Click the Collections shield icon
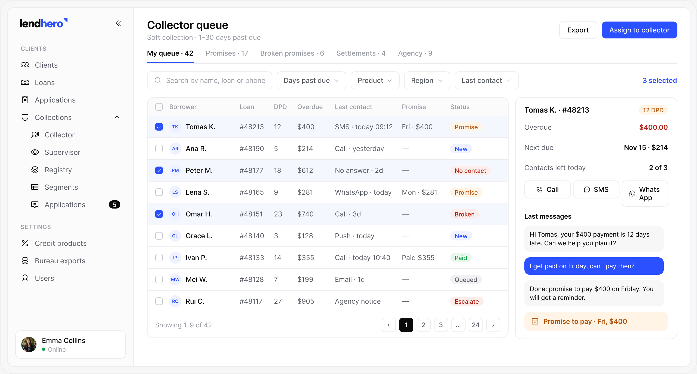 (25, 117)
